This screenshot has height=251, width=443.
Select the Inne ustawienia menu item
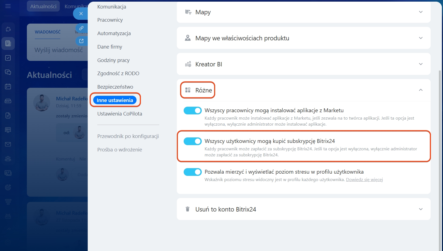(x=115, y=100)
